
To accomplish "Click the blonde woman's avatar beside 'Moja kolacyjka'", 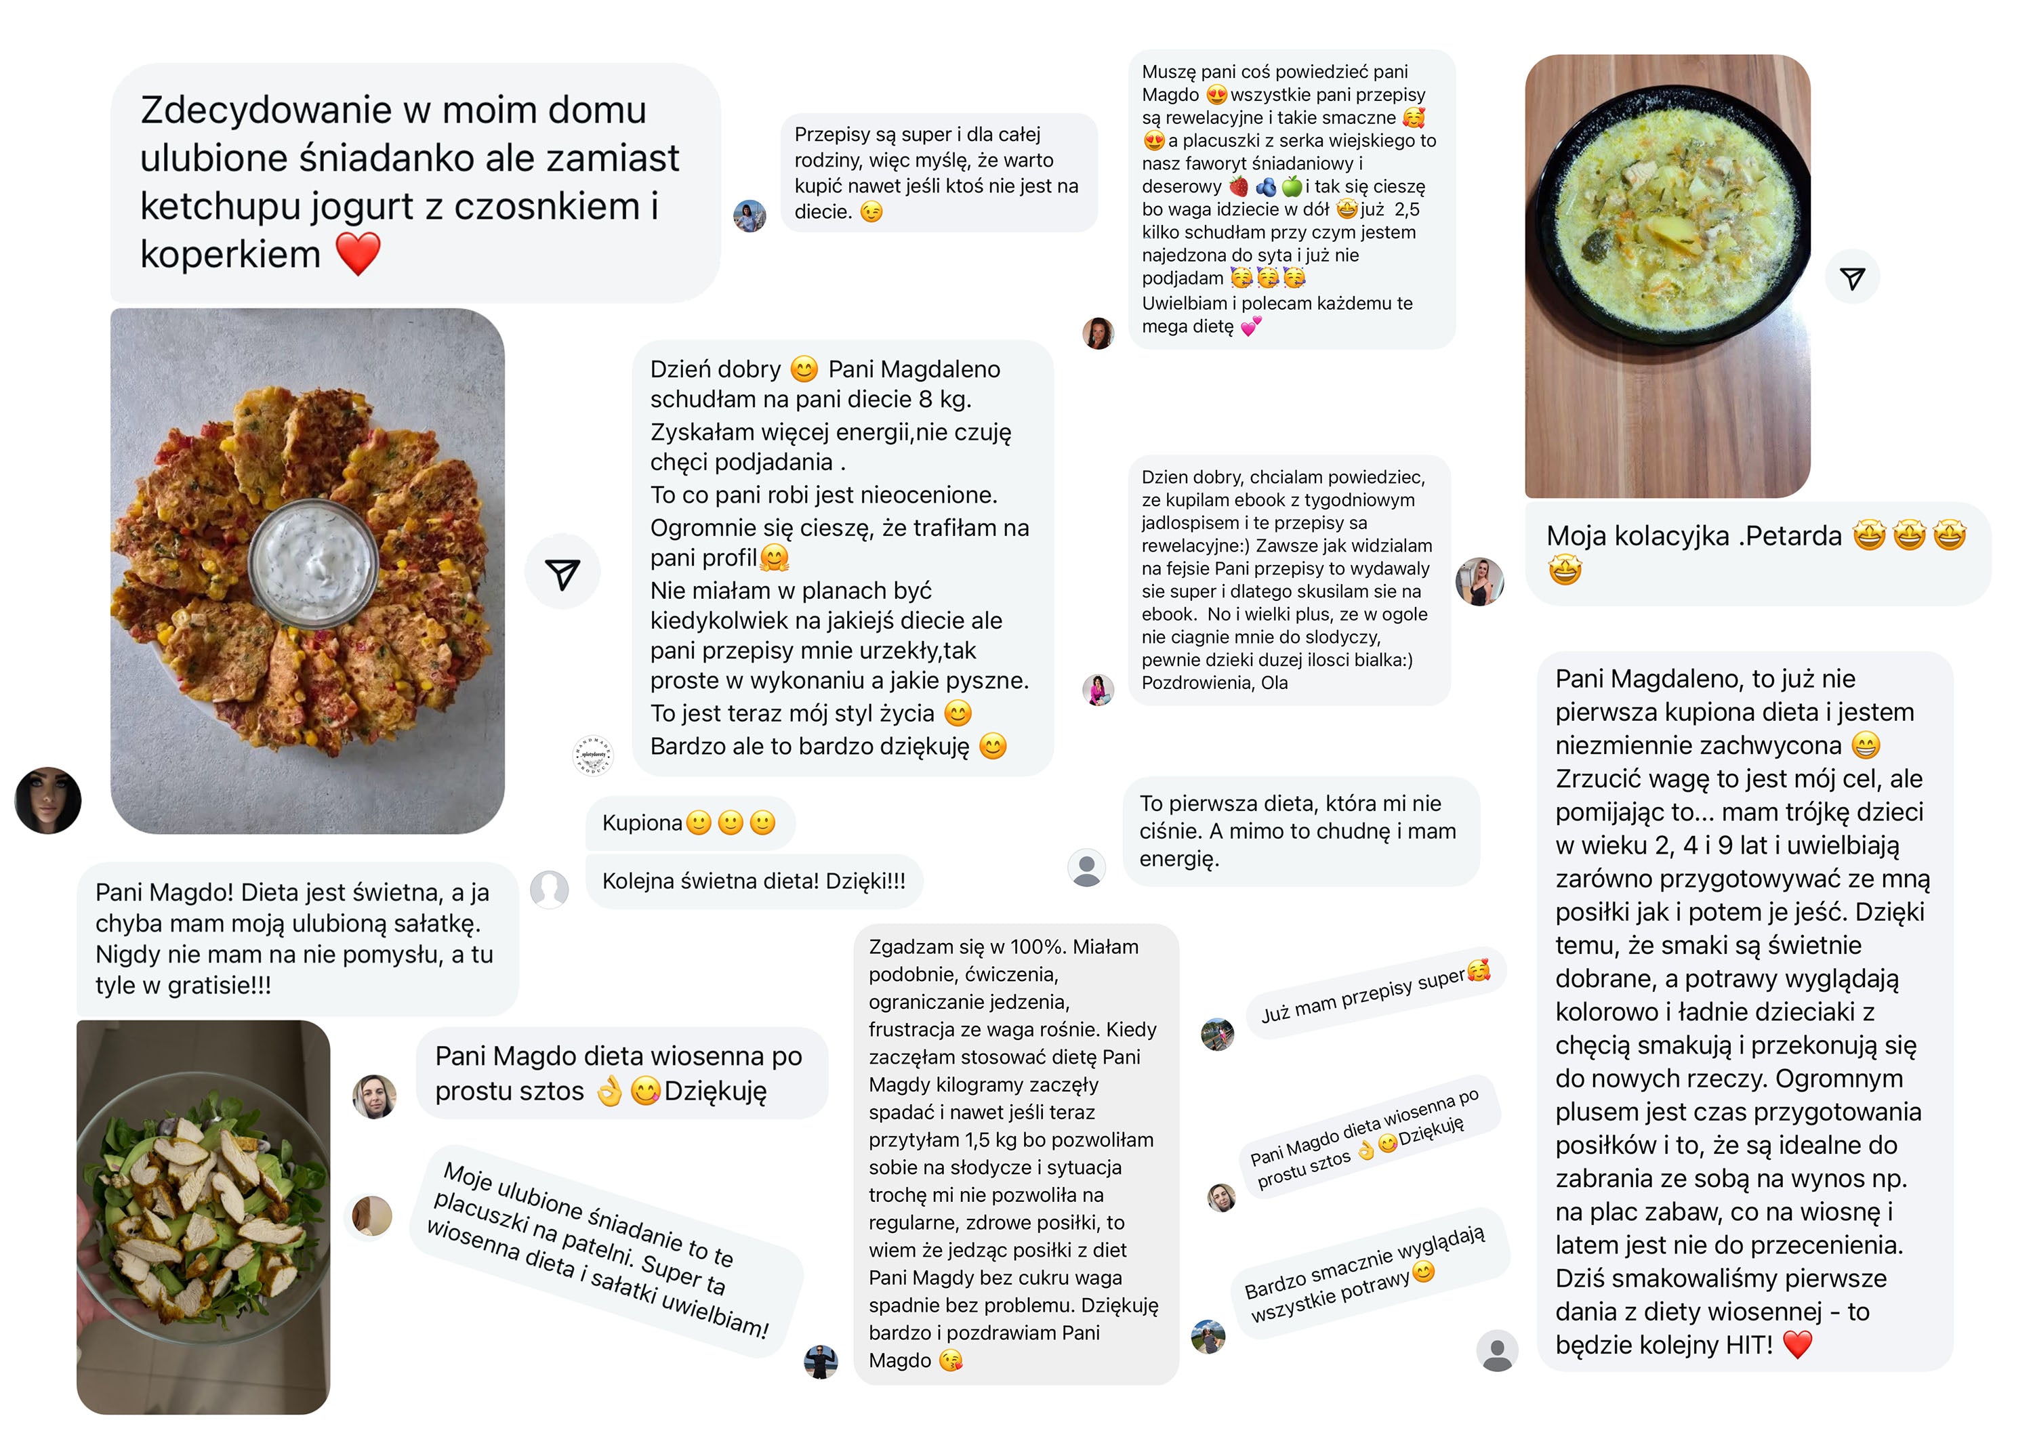I will pos(1479,582).
